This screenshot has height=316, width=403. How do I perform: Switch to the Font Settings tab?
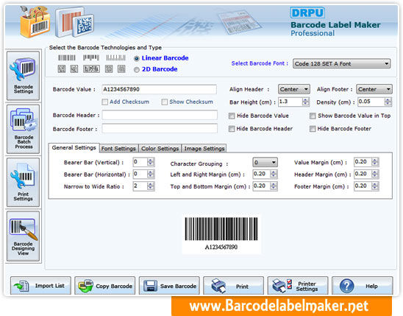(118, 149)
